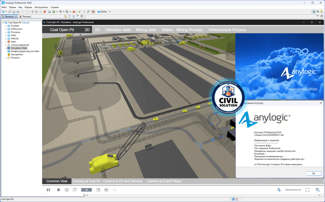Open the Инструменты menu
325x202 pixels.
tap(41, 7)
